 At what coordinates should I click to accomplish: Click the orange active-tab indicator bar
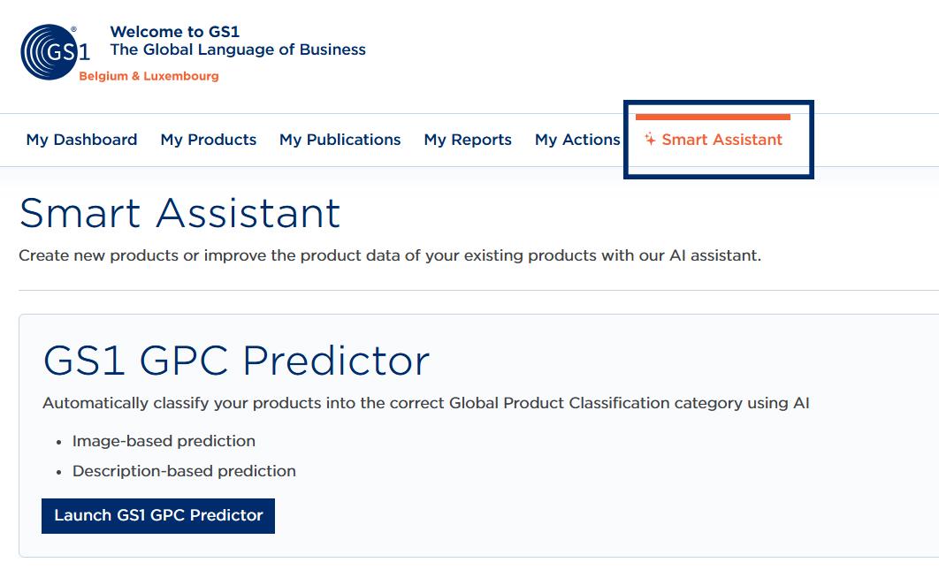pyautogui.click(x=713, y=117)
